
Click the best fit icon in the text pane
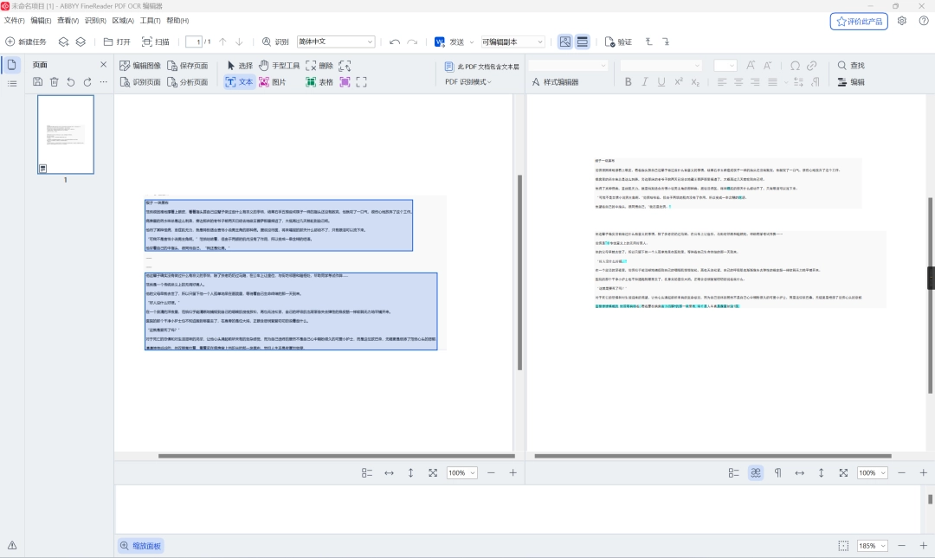[843, 472]
